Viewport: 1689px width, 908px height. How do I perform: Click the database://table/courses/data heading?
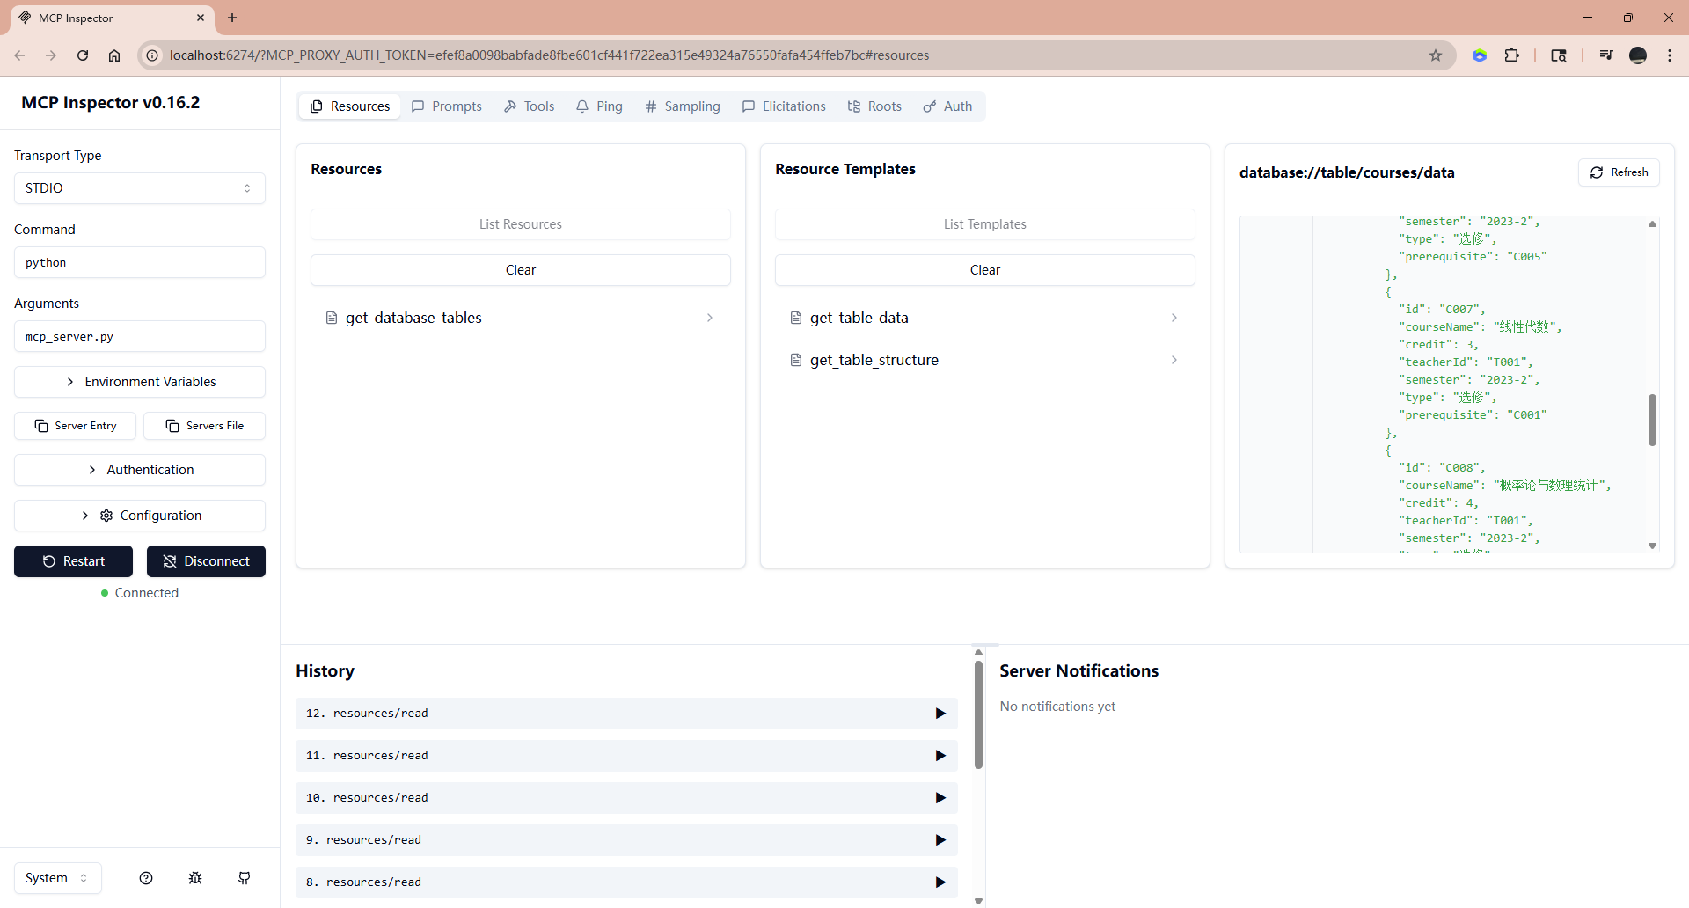1347,172
